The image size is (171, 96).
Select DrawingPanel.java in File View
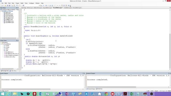tap(10, 17)
